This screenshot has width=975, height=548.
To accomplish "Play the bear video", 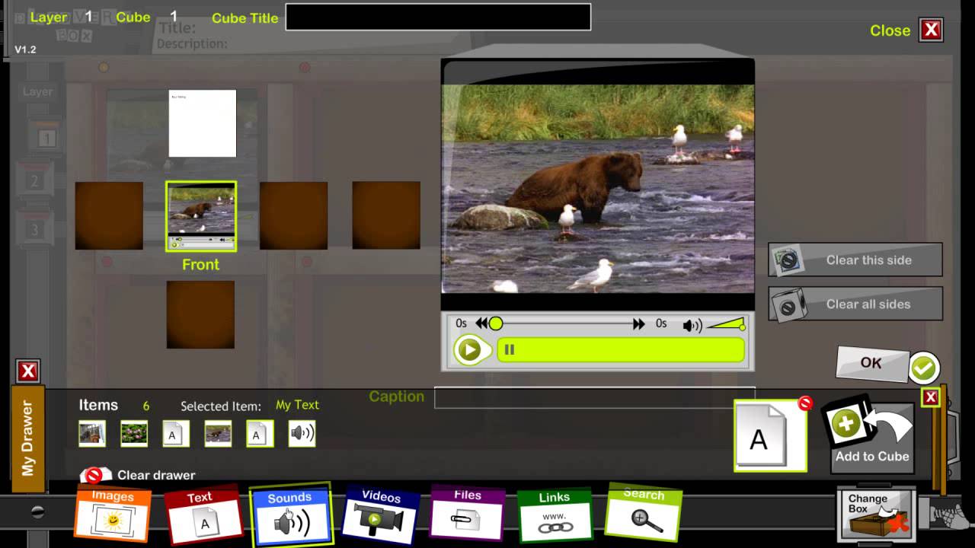I will click(x=469, y=350).
